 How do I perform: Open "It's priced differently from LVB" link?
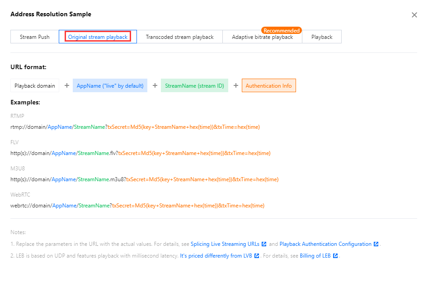click(216, 256)
